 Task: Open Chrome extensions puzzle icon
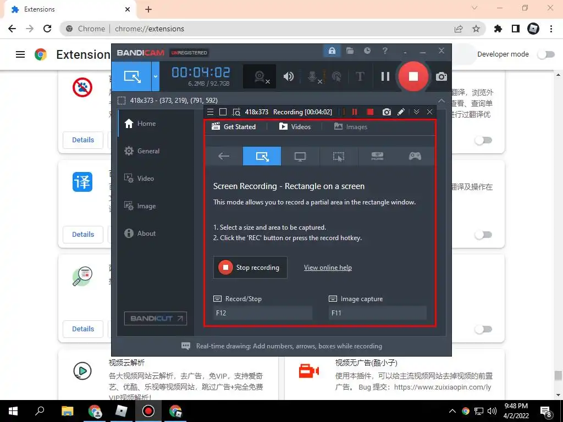pos(498,29)
